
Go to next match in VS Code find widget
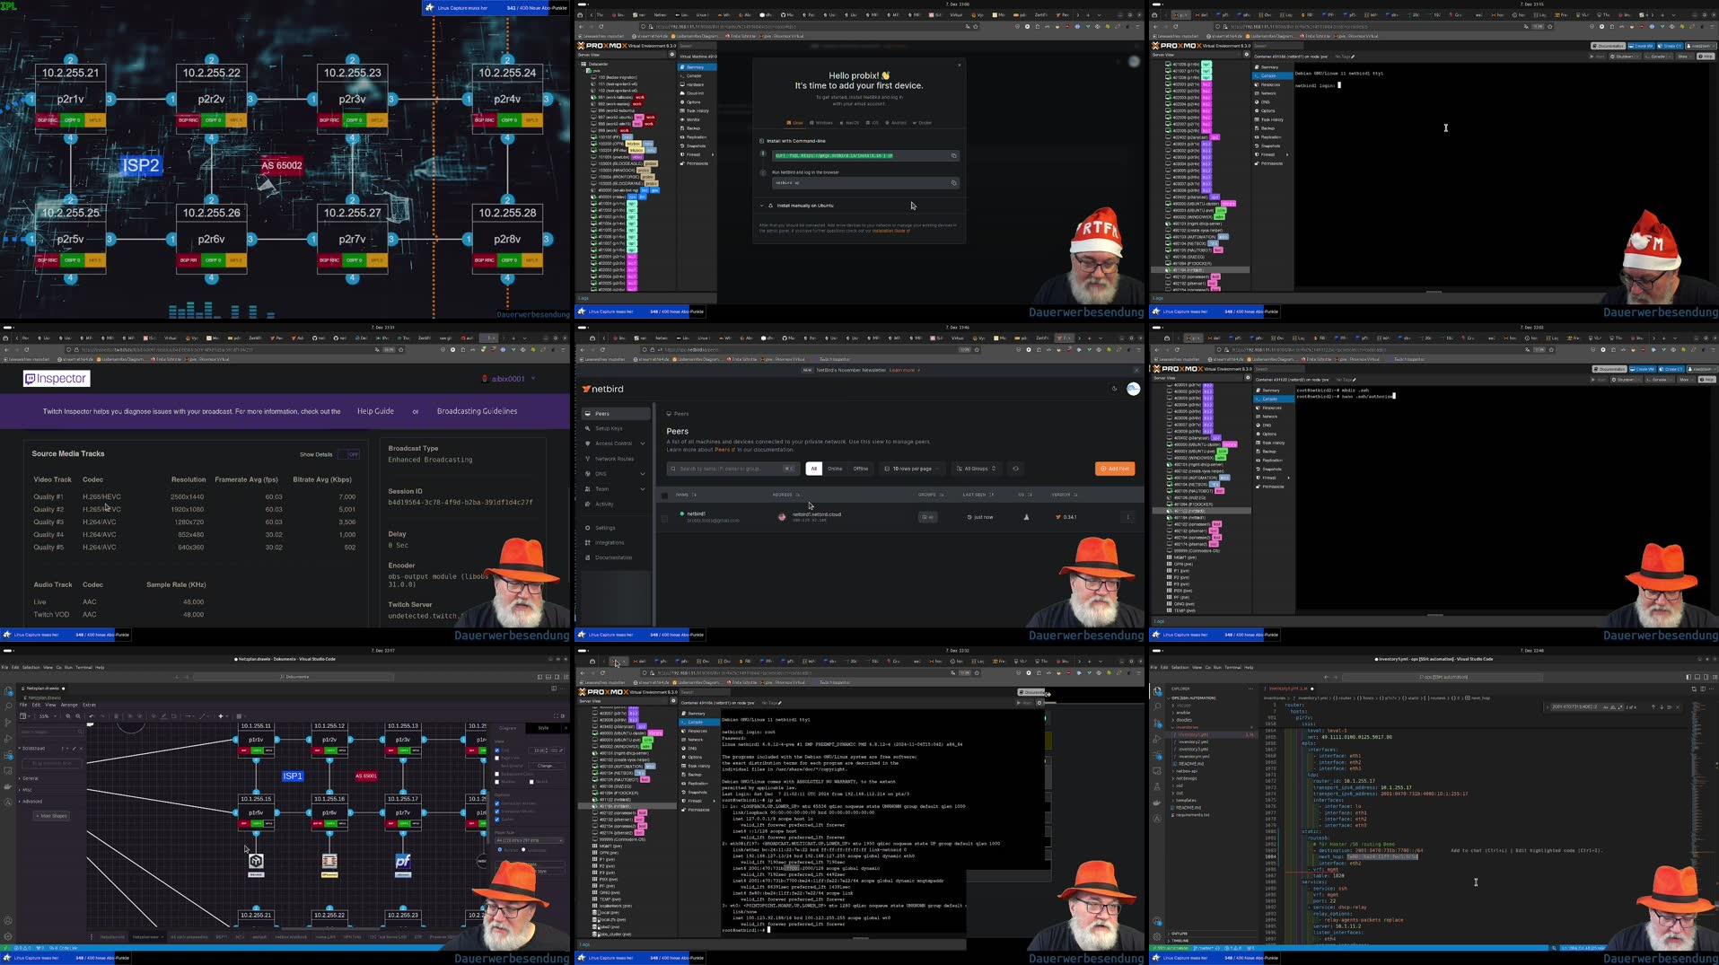pos(1662,706)
